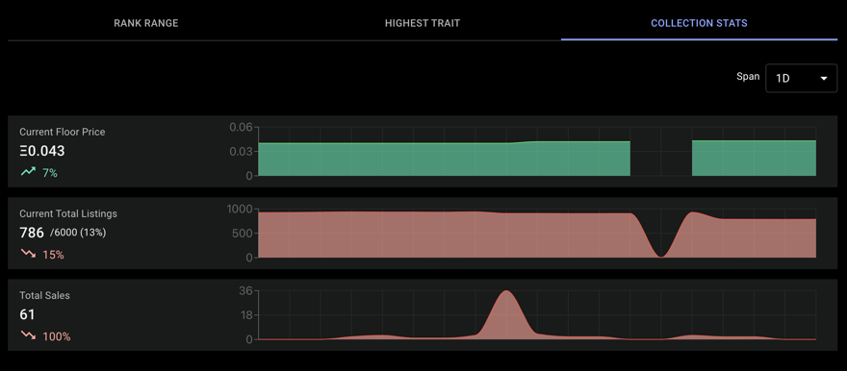The height and width of the screenshot is (371, 847).
Task: Click the 61 total sales value
Action: click(27, 315)
